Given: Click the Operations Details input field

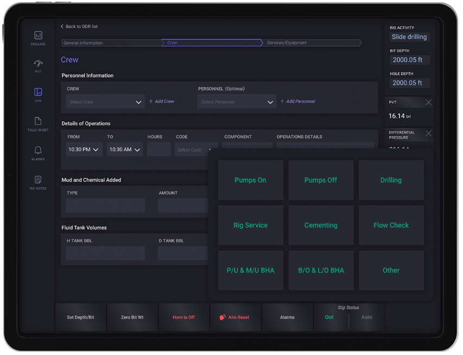Looking at the screenshot, I should tap(325, 145).
